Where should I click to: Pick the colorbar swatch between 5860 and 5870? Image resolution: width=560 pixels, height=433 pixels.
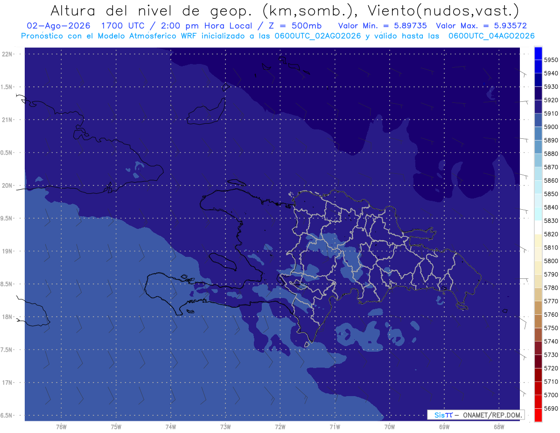click(x=538, y=174)
